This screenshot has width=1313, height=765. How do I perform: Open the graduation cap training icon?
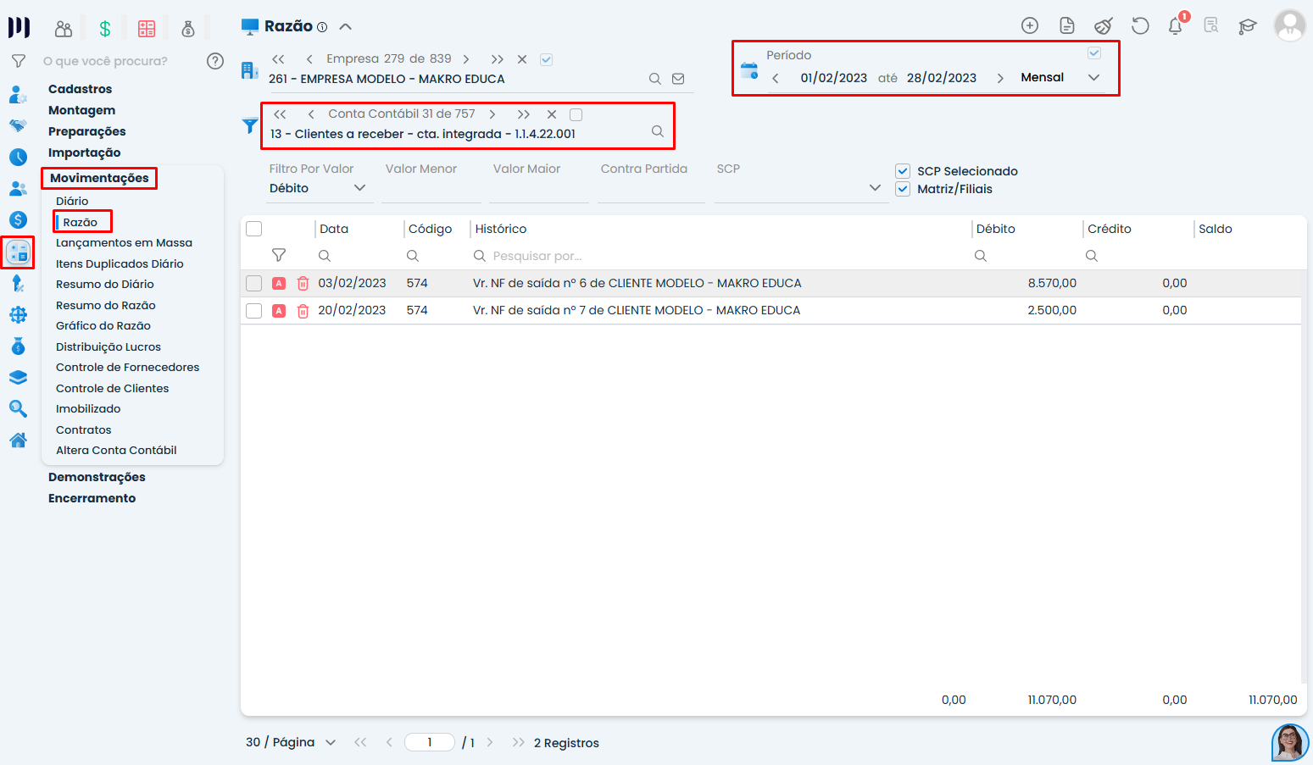tap(1247, 26)
